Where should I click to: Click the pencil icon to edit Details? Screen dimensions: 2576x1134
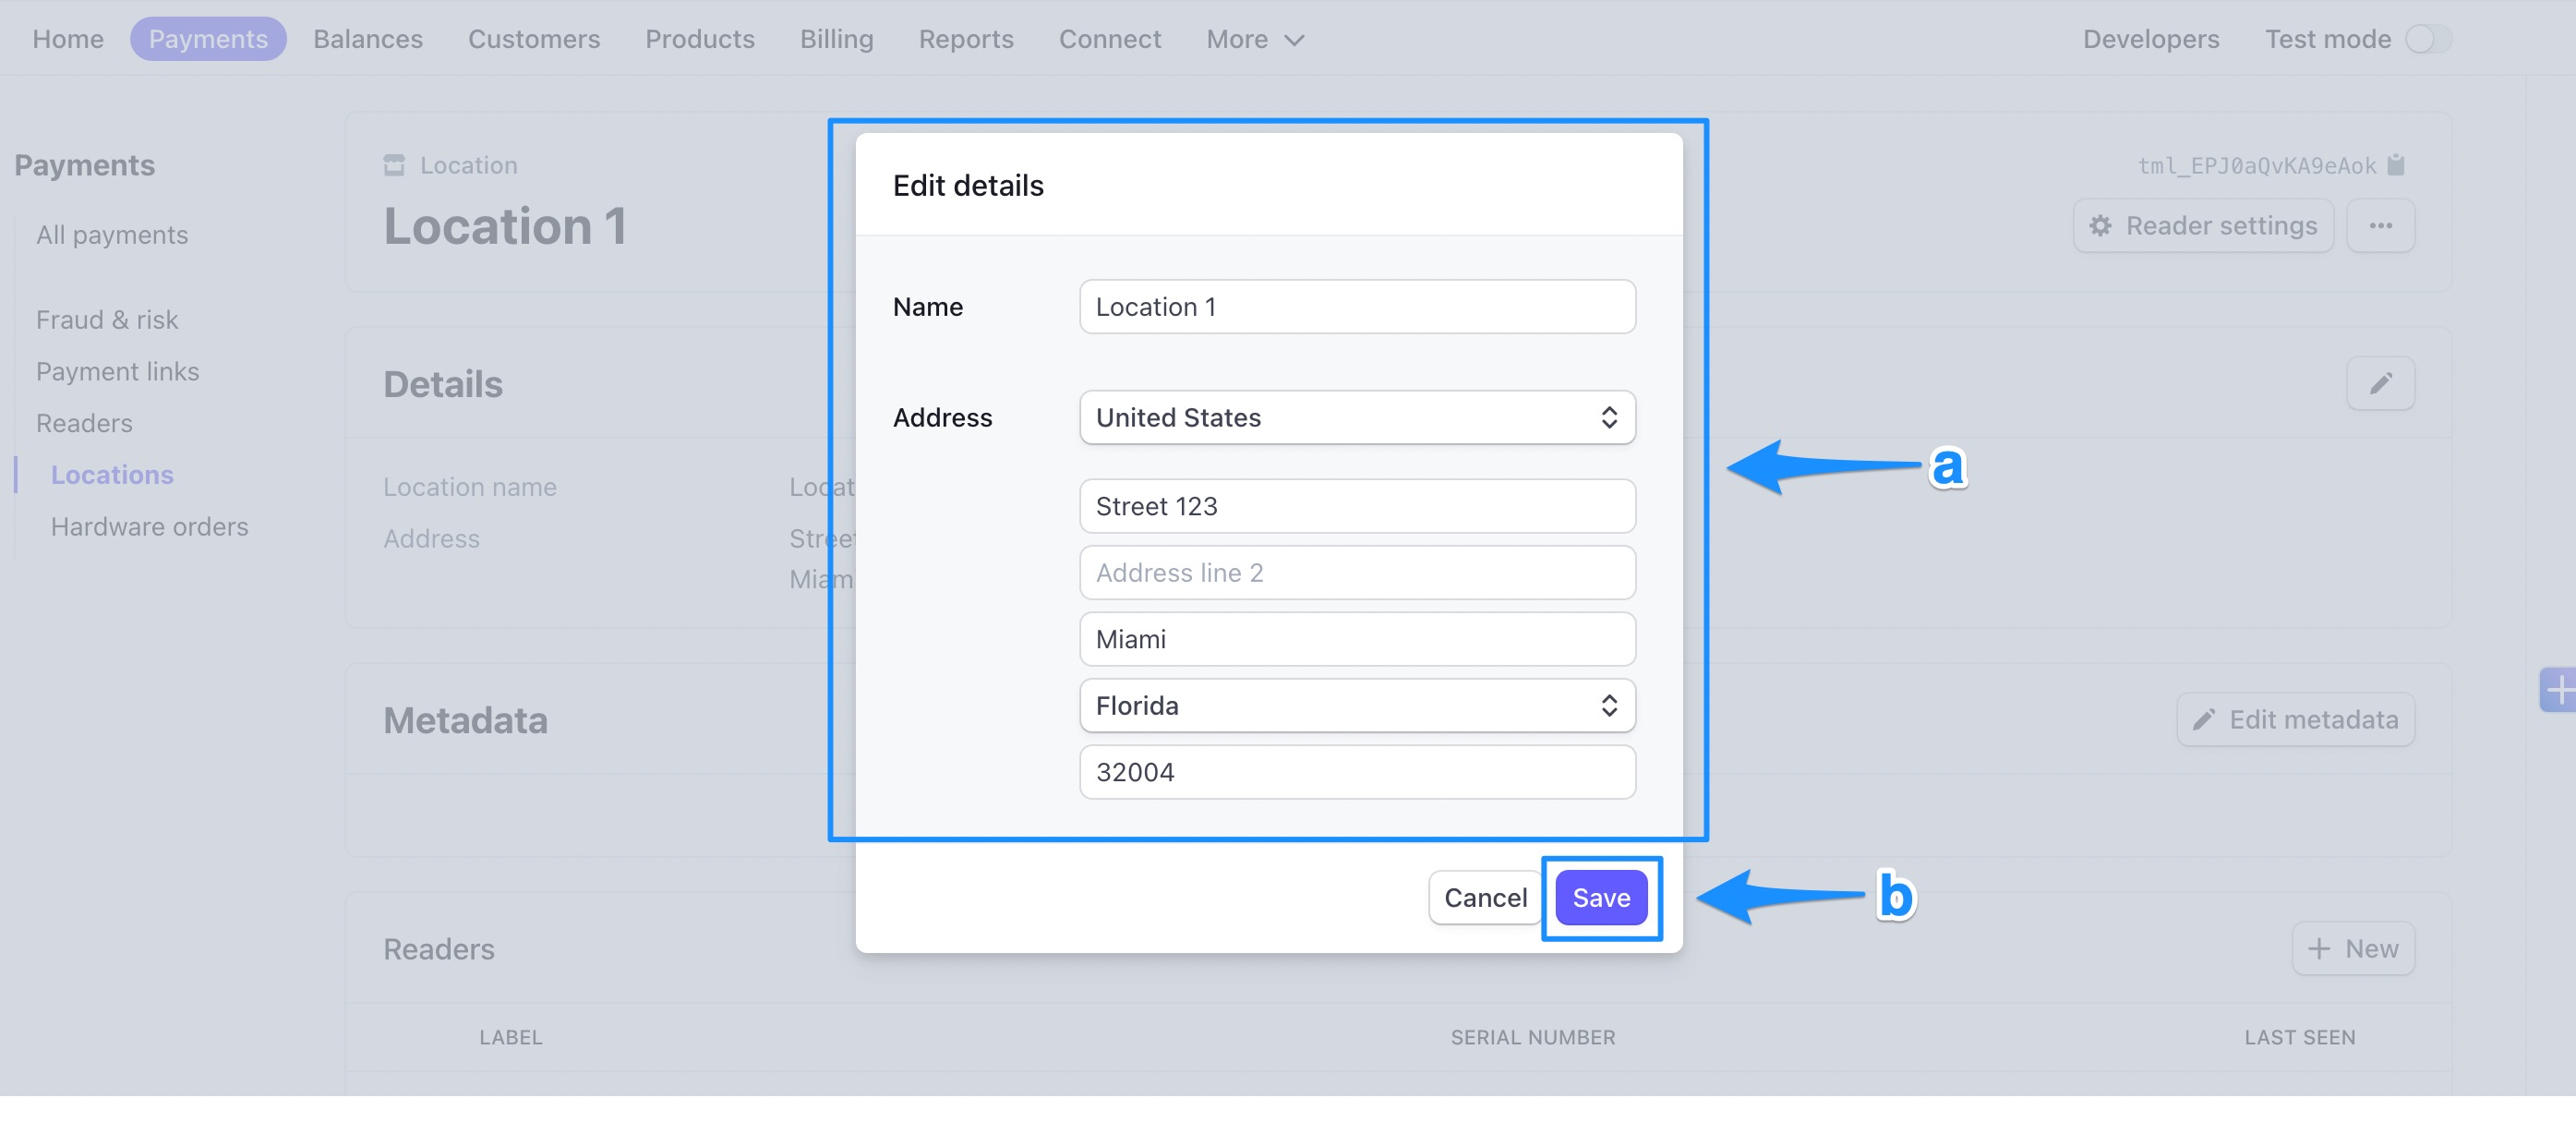click(x=2381, y=383)
